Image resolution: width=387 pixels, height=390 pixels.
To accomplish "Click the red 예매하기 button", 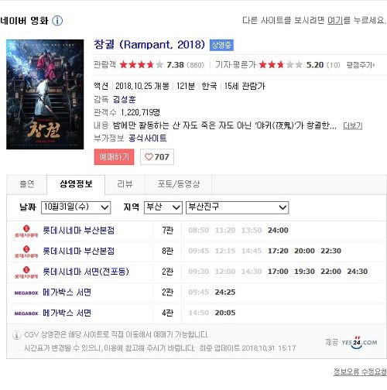I will pos(114,156).
